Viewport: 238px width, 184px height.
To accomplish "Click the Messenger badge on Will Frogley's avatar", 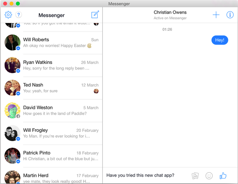I will (18, 139).
